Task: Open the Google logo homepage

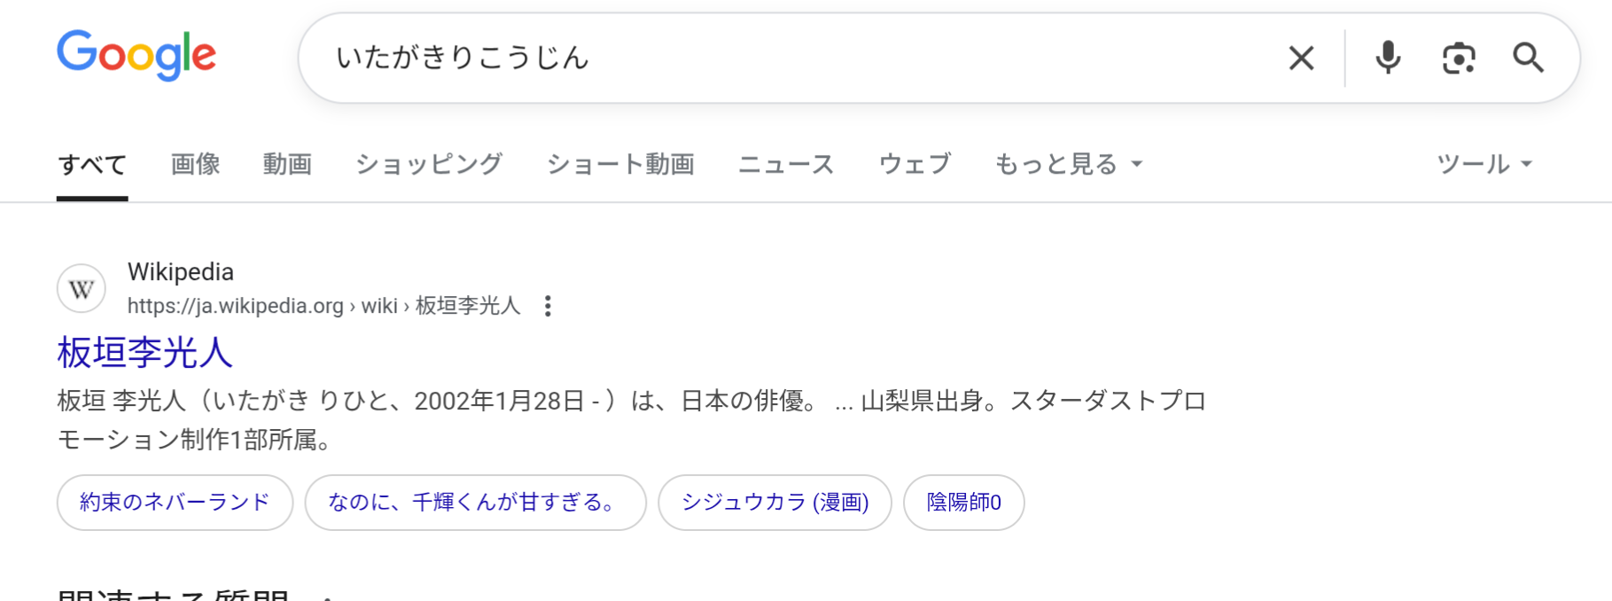Action: pos(136,55)
